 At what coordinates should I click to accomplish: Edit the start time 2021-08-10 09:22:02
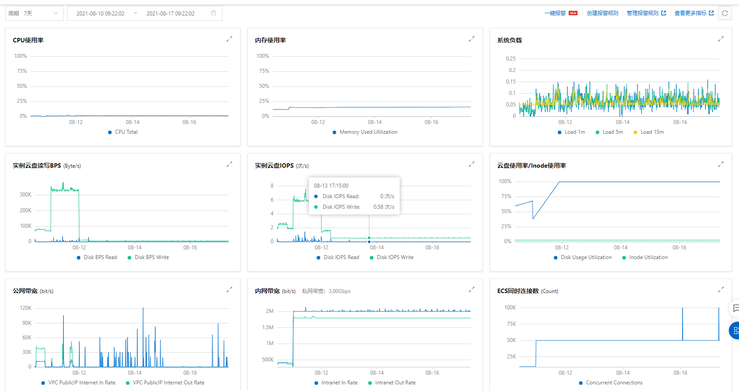point(100,14)
